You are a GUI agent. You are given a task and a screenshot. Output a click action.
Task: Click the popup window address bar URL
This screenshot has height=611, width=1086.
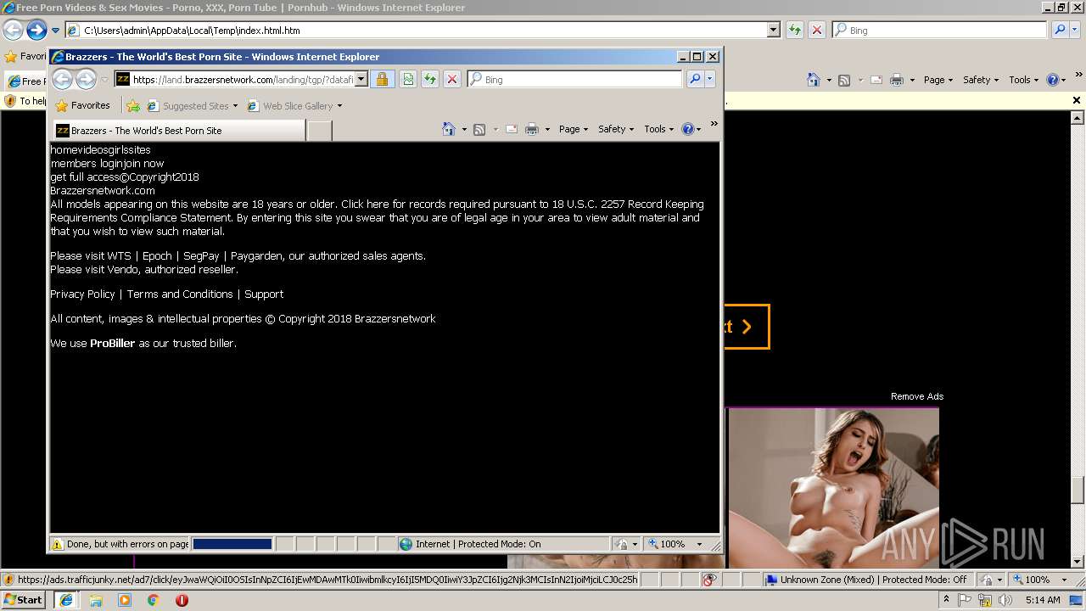[243, 80]
